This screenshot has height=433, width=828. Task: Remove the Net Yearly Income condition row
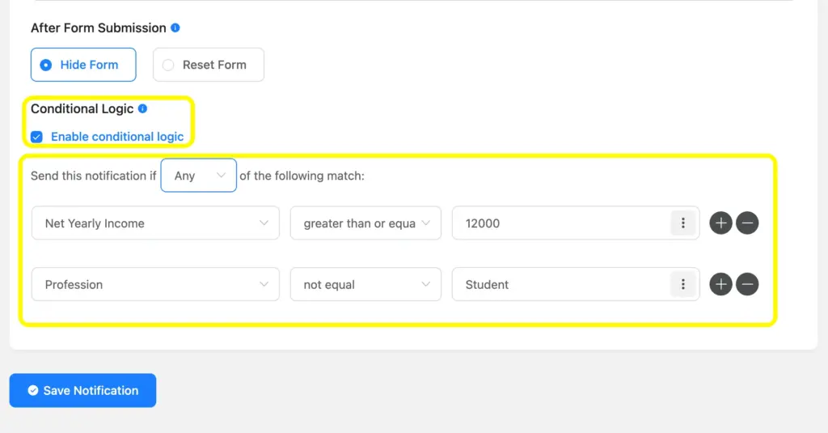747,223
